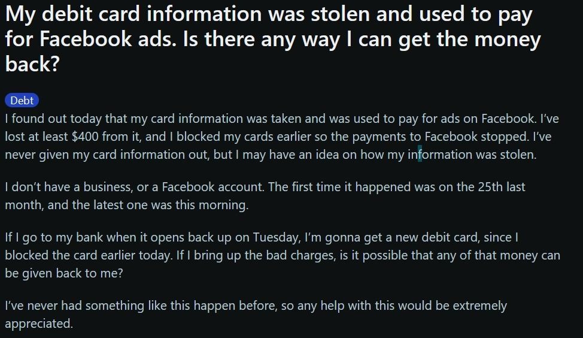The width and height of the screenshot is (583, 338).
Task: Click the final word "appreciated."
Action: [38, 324]
